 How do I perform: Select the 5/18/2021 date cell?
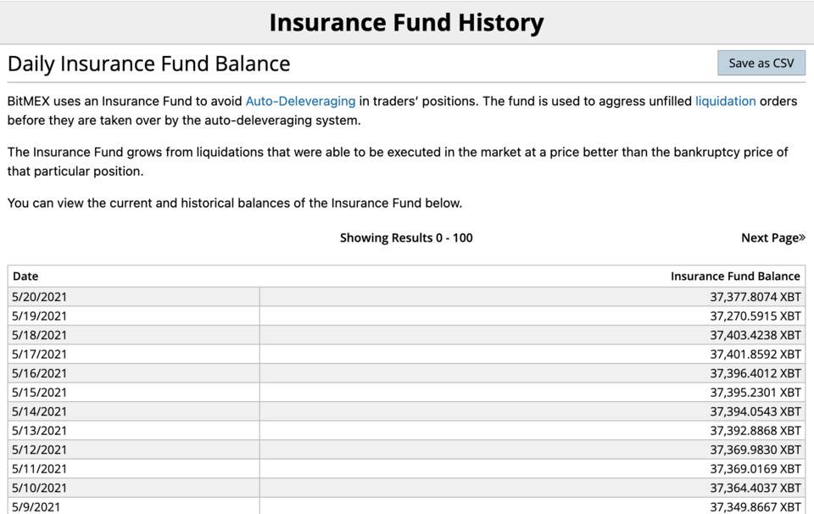pyautogui.click(x=40, y=335)
